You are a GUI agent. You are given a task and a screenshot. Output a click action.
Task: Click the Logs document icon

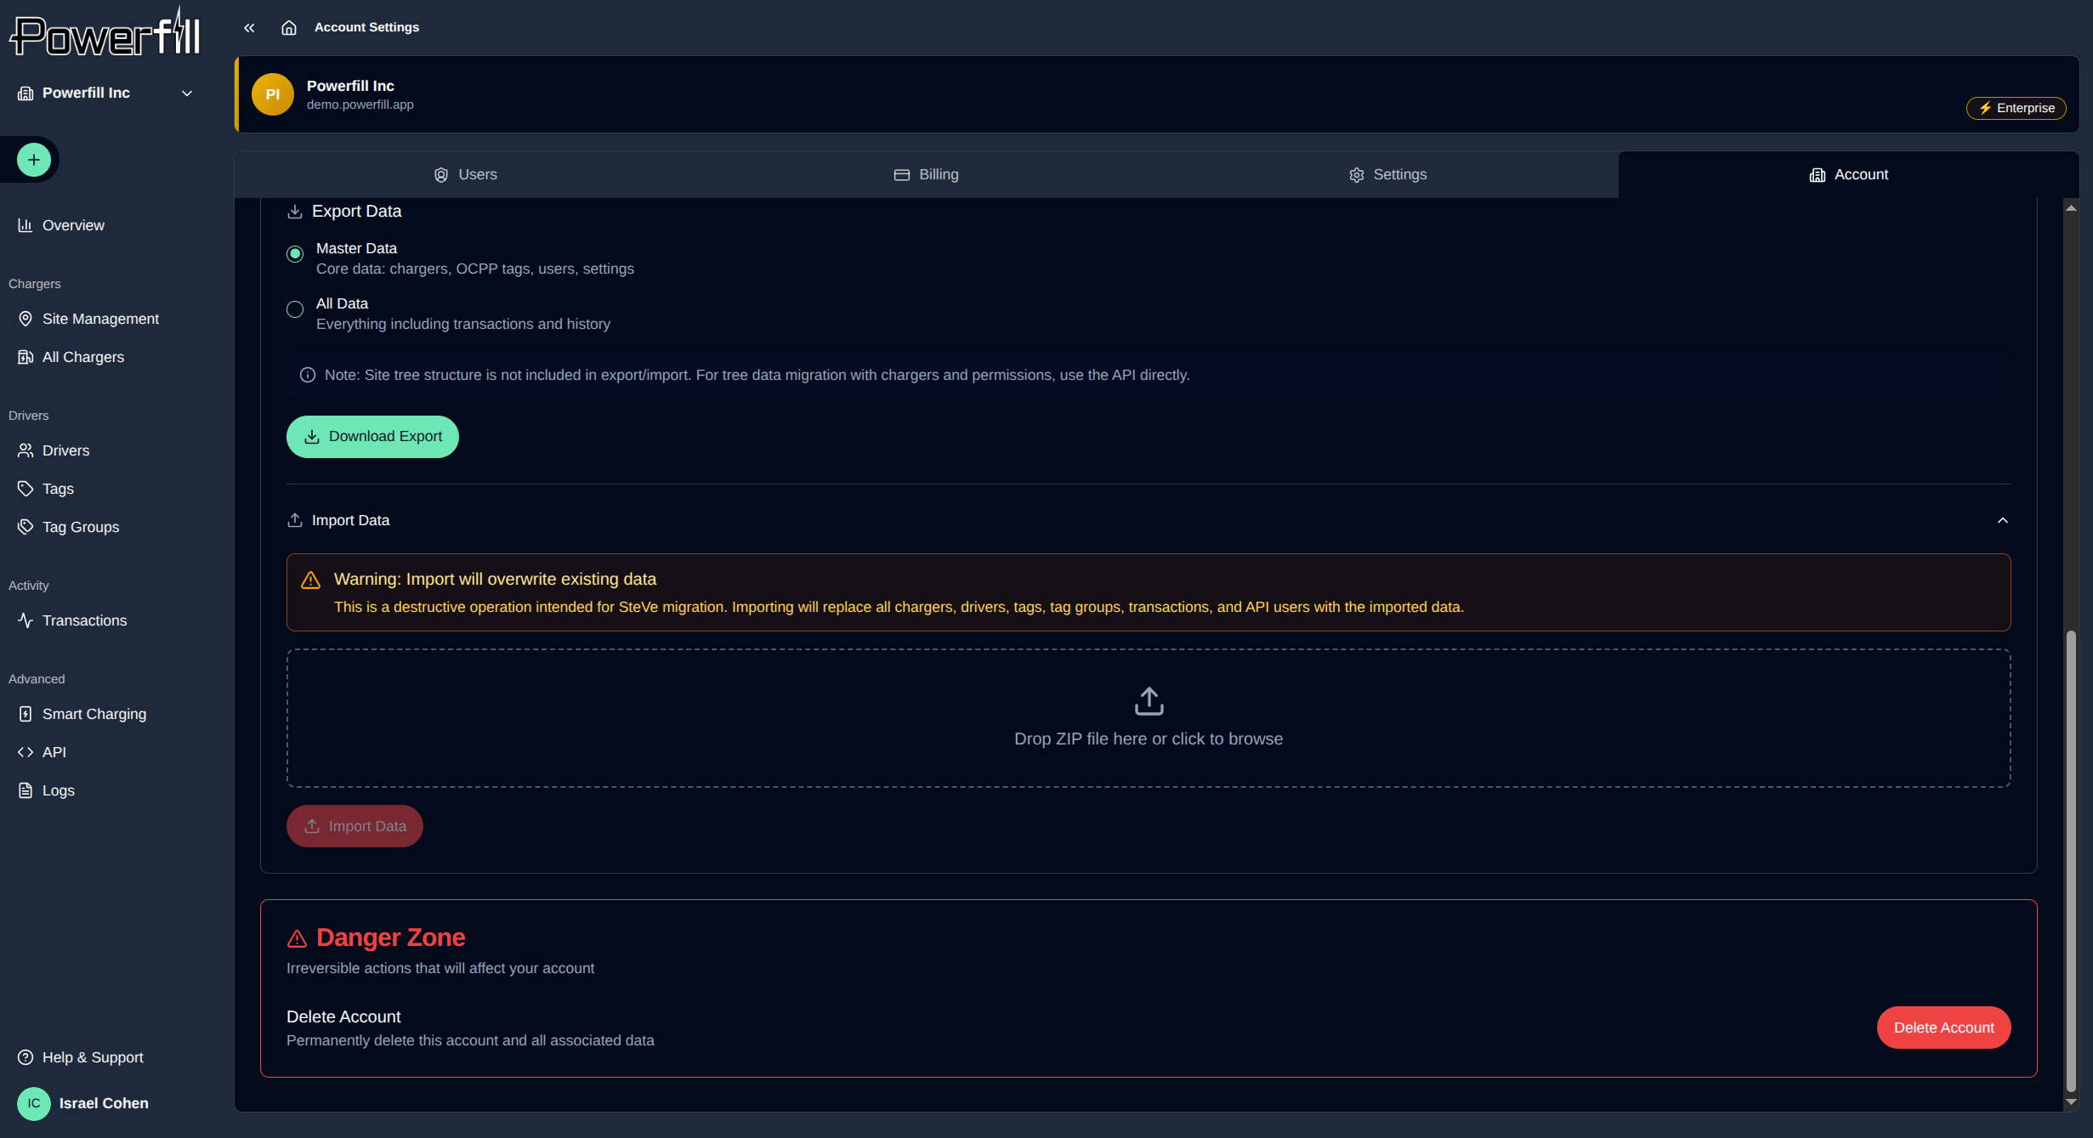(x=26, y=790)
